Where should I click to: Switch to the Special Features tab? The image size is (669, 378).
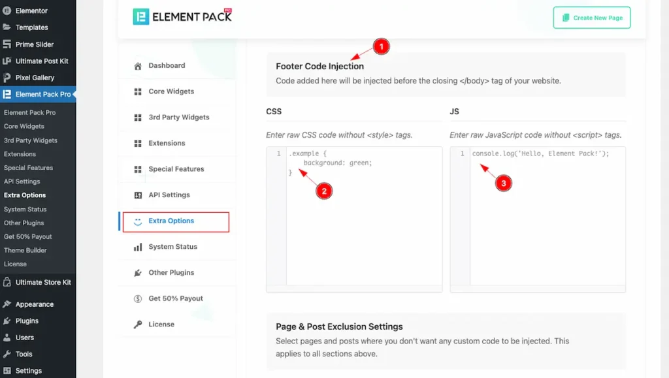(x=176, y=169)
